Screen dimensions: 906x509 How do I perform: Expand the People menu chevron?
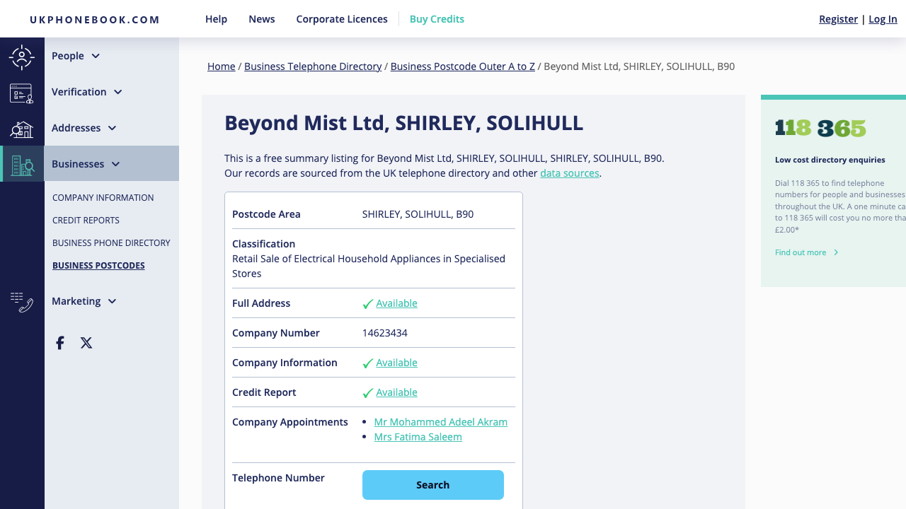click(98, 56)
